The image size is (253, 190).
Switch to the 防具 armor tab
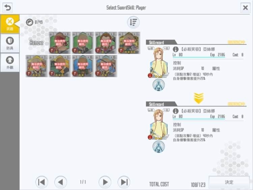tap(10, 43)
